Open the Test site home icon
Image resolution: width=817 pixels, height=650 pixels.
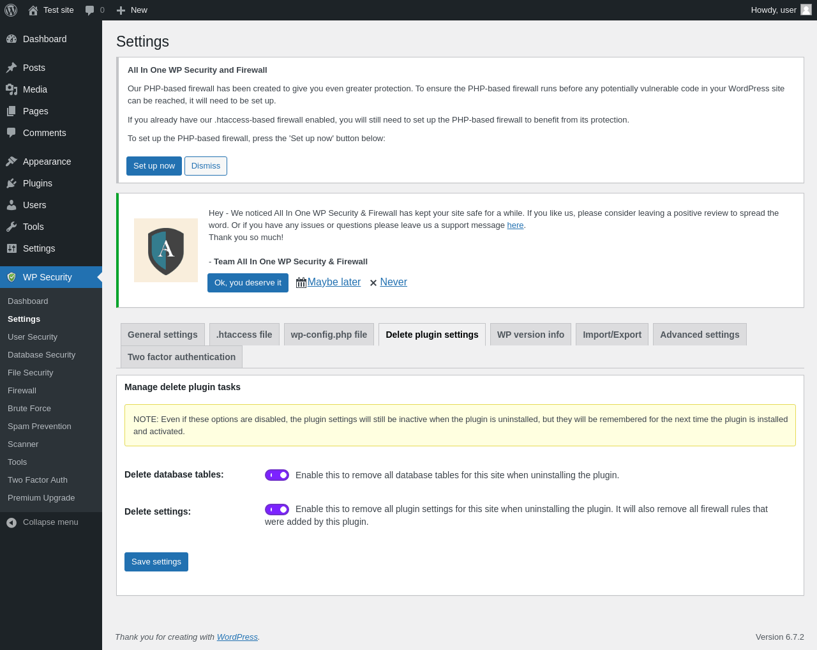[x=33, y=10]
